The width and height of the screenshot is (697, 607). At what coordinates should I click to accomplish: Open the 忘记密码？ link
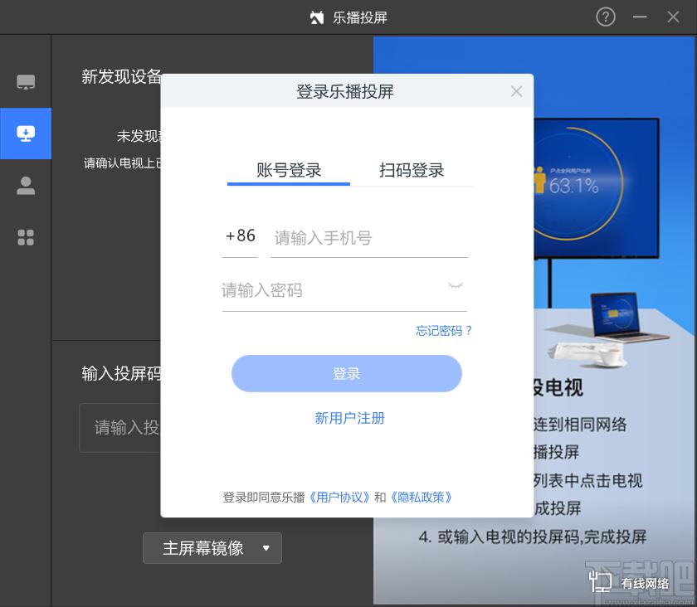pyautogui.click(x=444, y=331)
